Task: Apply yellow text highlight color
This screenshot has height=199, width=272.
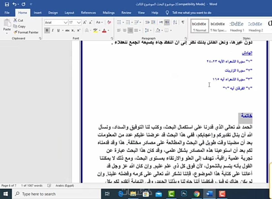Action: pos(95,30)
